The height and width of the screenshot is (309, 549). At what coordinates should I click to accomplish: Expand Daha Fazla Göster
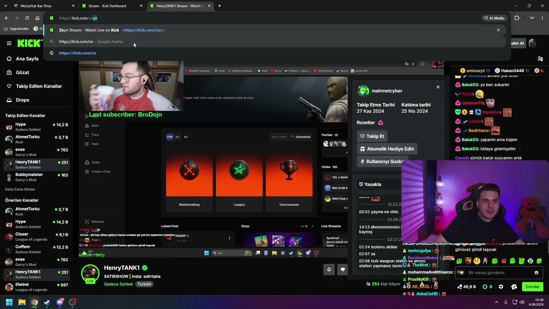tap(20, 189)
